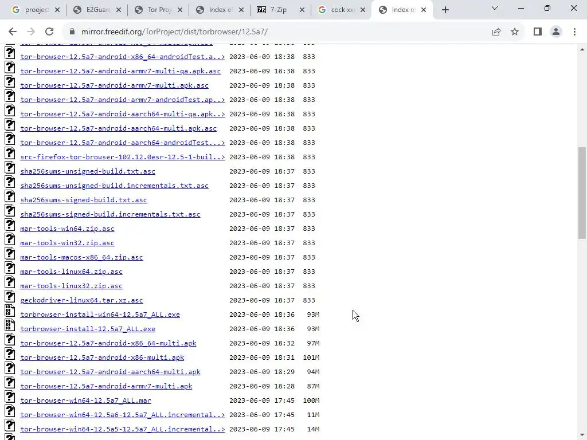
Task: Open mar-tools-win32.zip.asc link
Action: point(67,243)
